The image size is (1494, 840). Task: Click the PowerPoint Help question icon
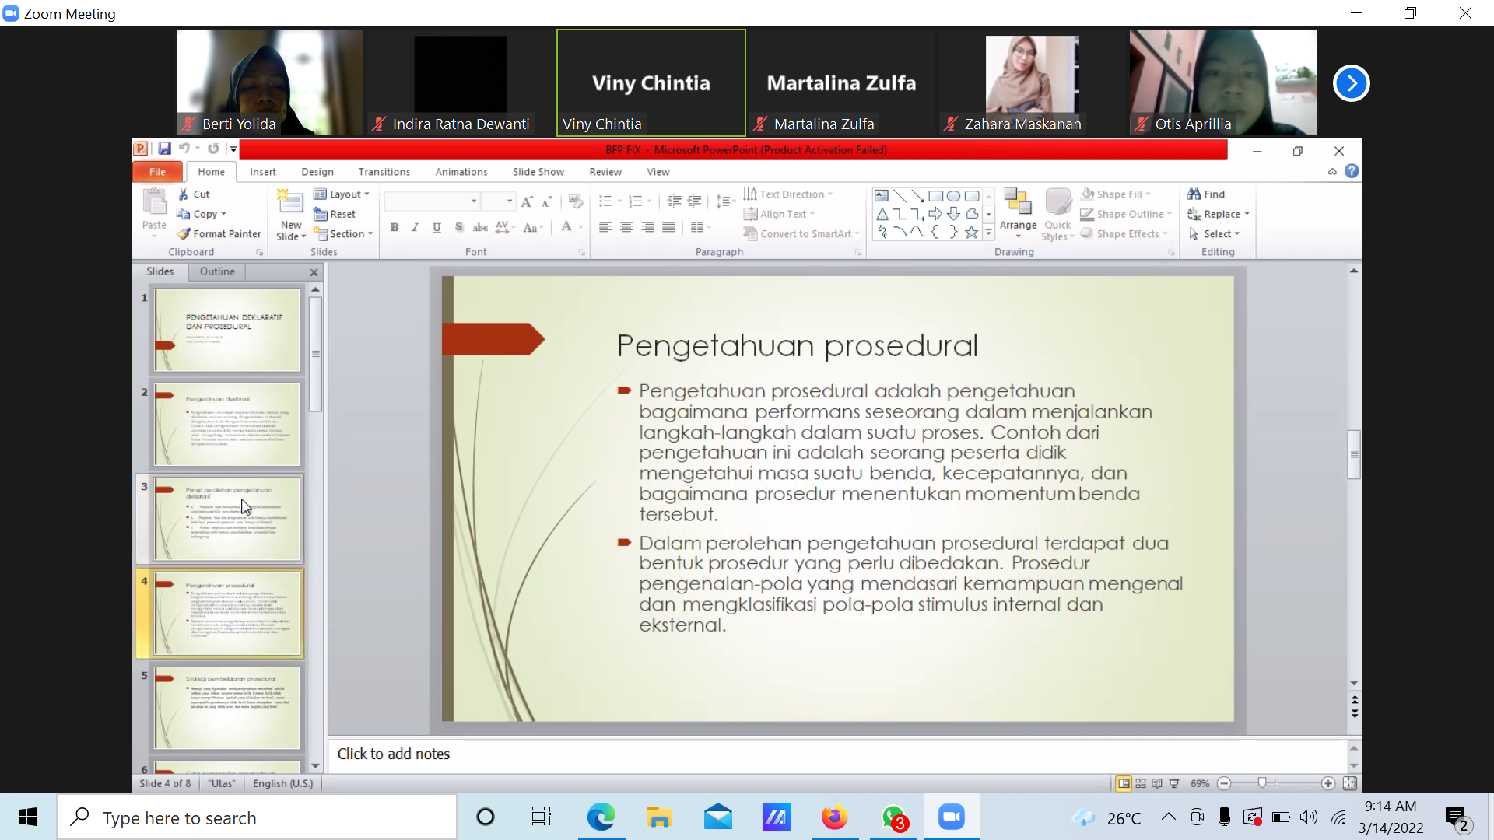(x=1352, y=171)
